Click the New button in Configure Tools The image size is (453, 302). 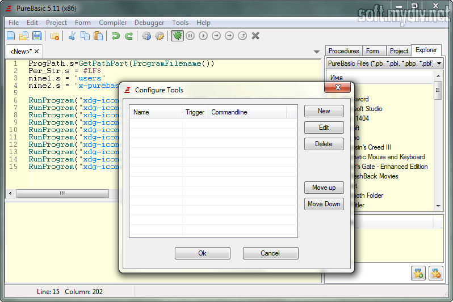[x=324, y=111]
